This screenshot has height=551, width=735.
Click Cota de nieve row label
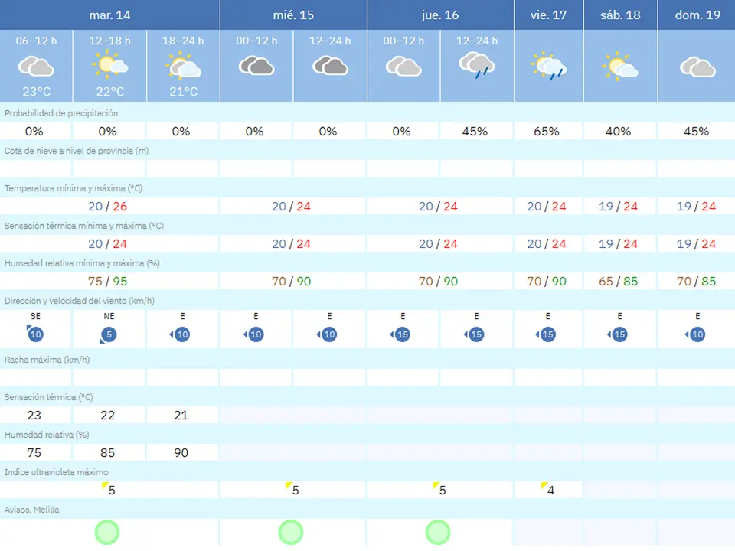[x=77, y=151]
